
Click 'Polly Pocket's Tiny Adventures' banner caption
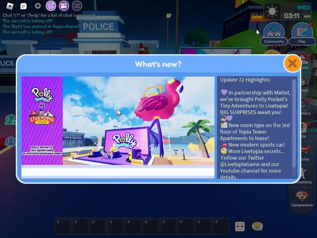[x=42, y=150]
